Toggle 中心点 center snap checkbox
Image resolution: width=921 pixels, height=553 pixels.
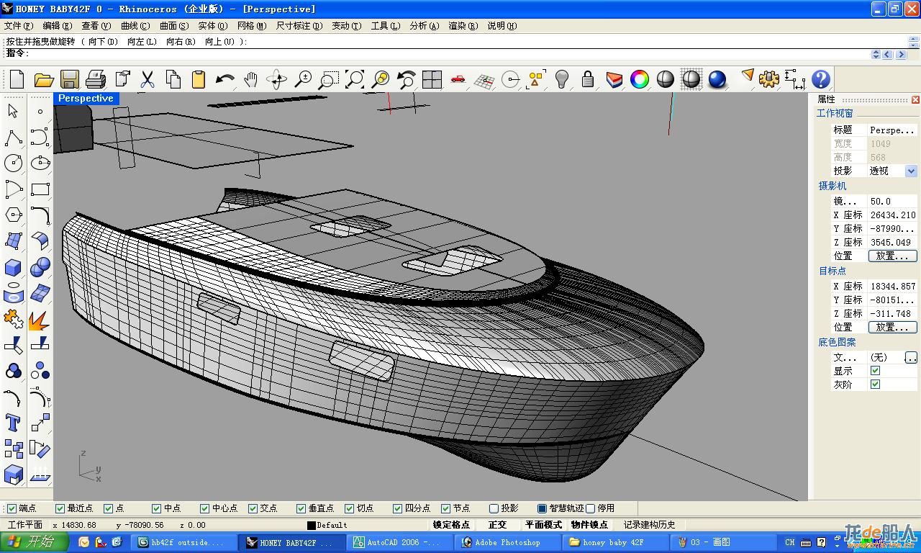point(205,508)
